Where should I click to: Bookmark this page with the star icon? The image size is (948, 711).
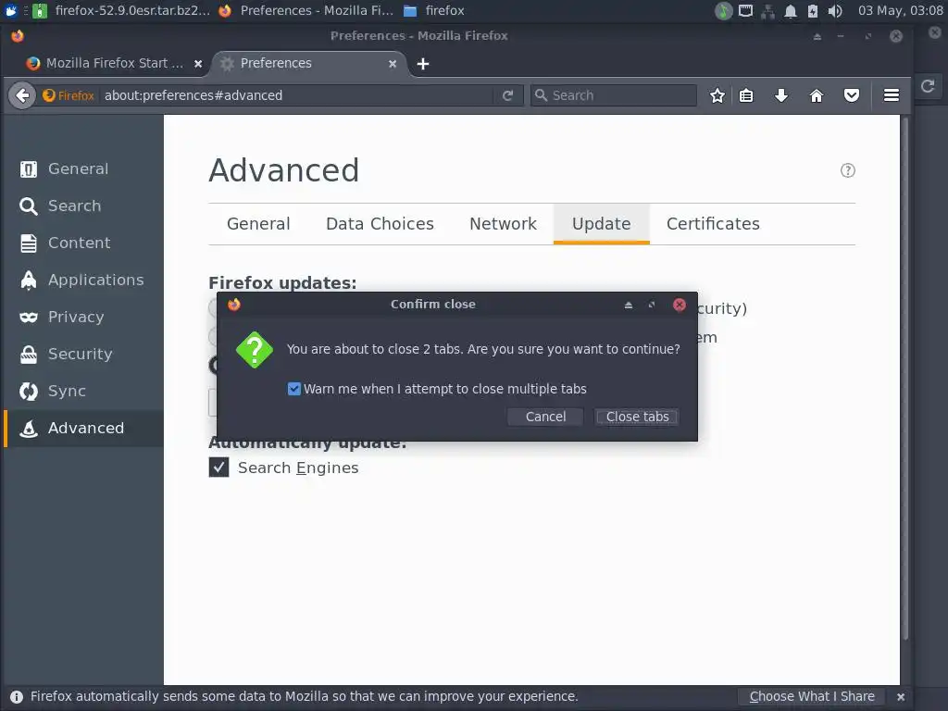(717, 95)
